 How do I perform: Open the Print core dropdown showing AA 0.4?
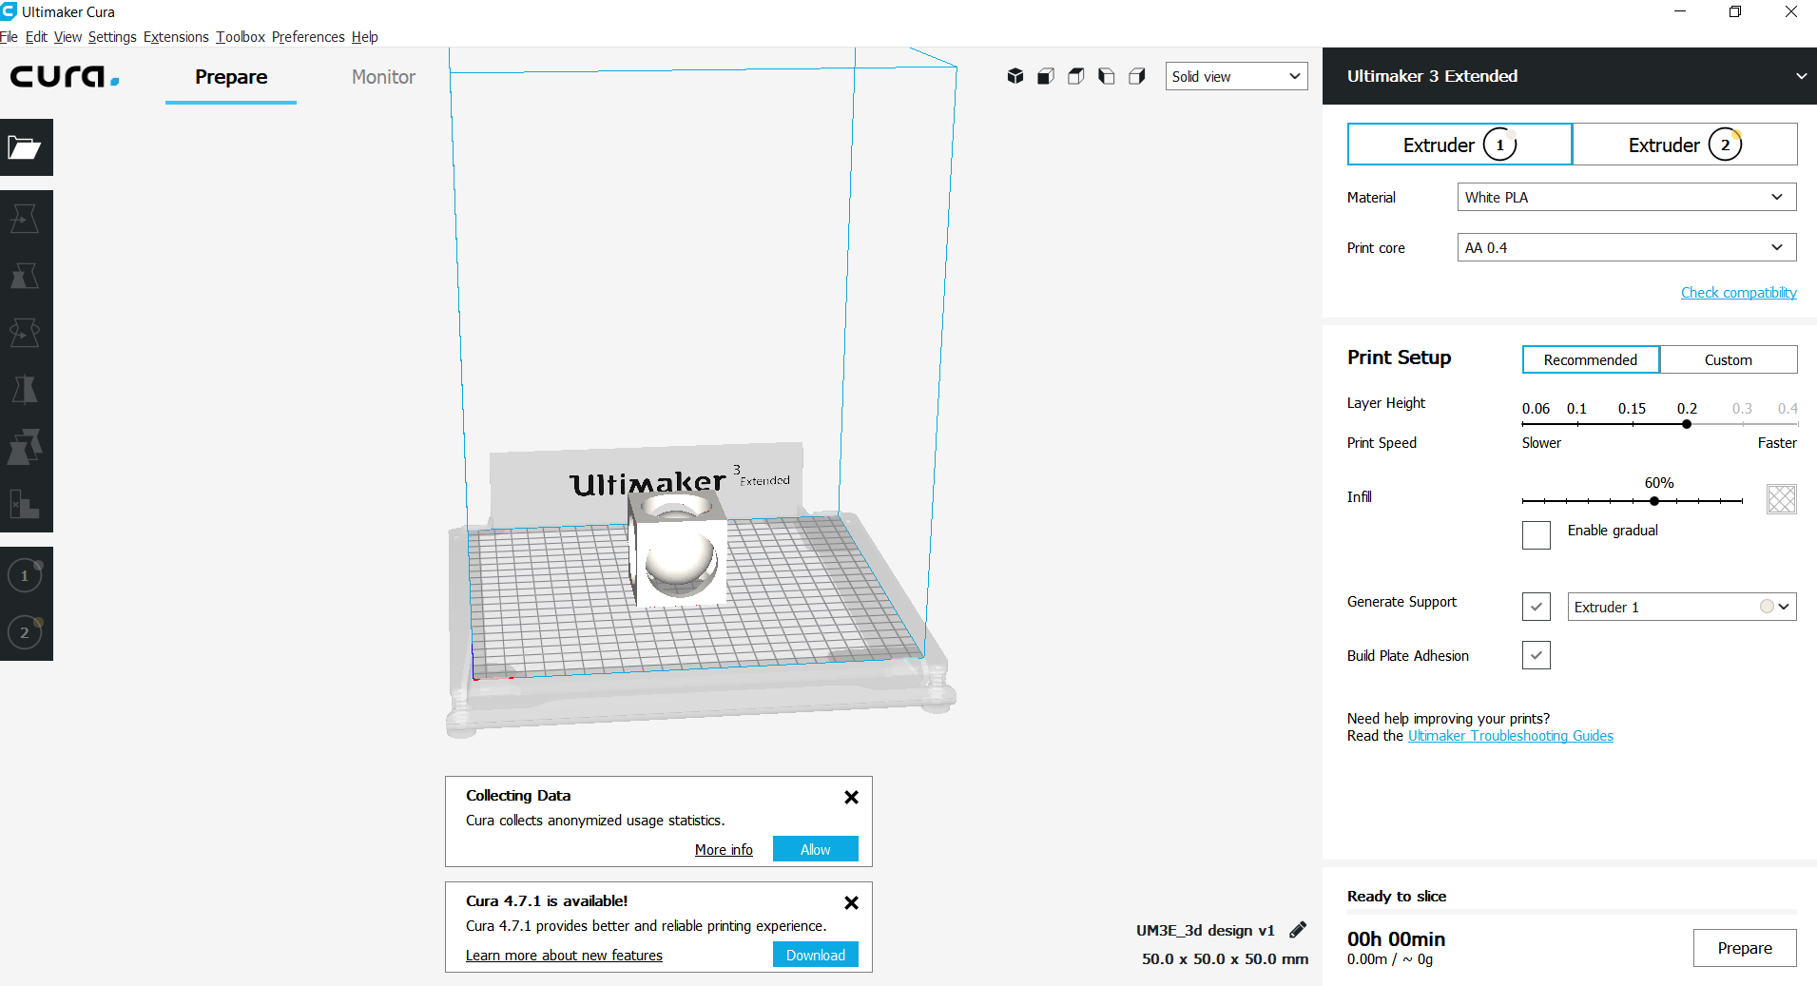(1627, 247)
